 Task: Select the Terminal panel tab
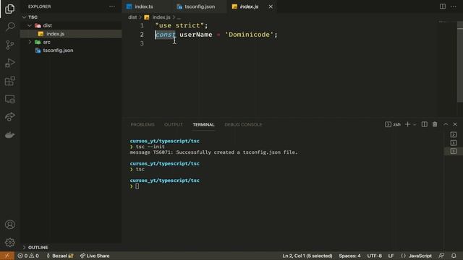pyautogui.click(x=203, y=125)
